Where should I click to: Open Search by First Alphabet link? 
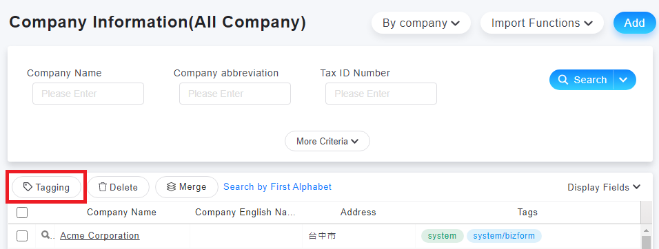click(277, 186)
